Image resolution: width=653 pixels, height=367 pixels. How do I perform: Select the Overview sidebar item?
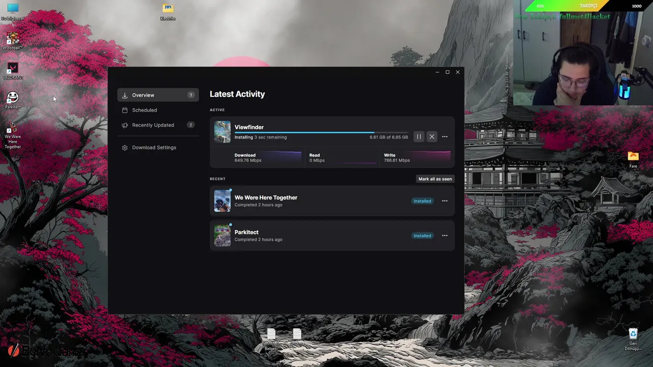pyautogui.click(x=158, y=95)
